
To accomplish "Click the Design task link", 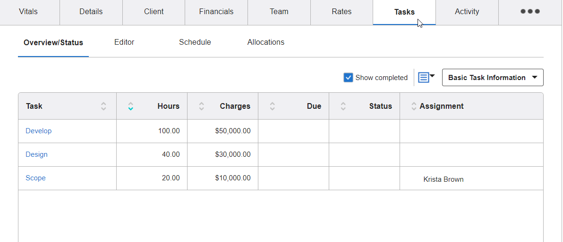I will pos(36,154).
